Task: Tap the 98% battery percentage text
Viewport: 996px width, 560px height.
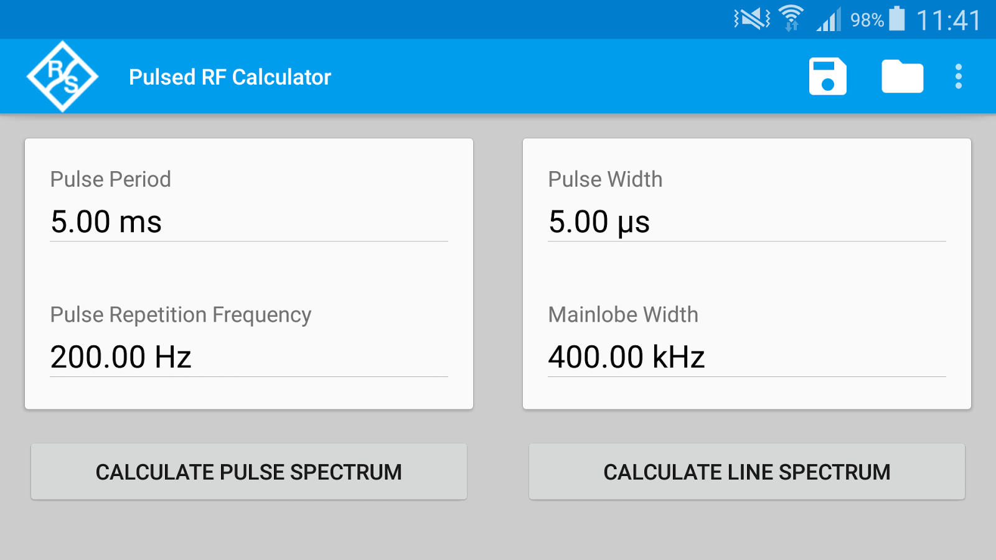Action: click(867, 19)
